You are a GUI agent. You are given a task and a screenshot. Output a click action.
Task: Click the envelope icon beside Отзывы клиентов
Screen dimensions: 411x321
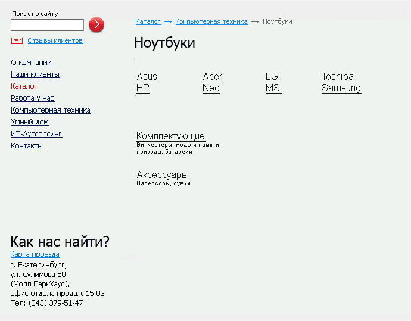17,40
